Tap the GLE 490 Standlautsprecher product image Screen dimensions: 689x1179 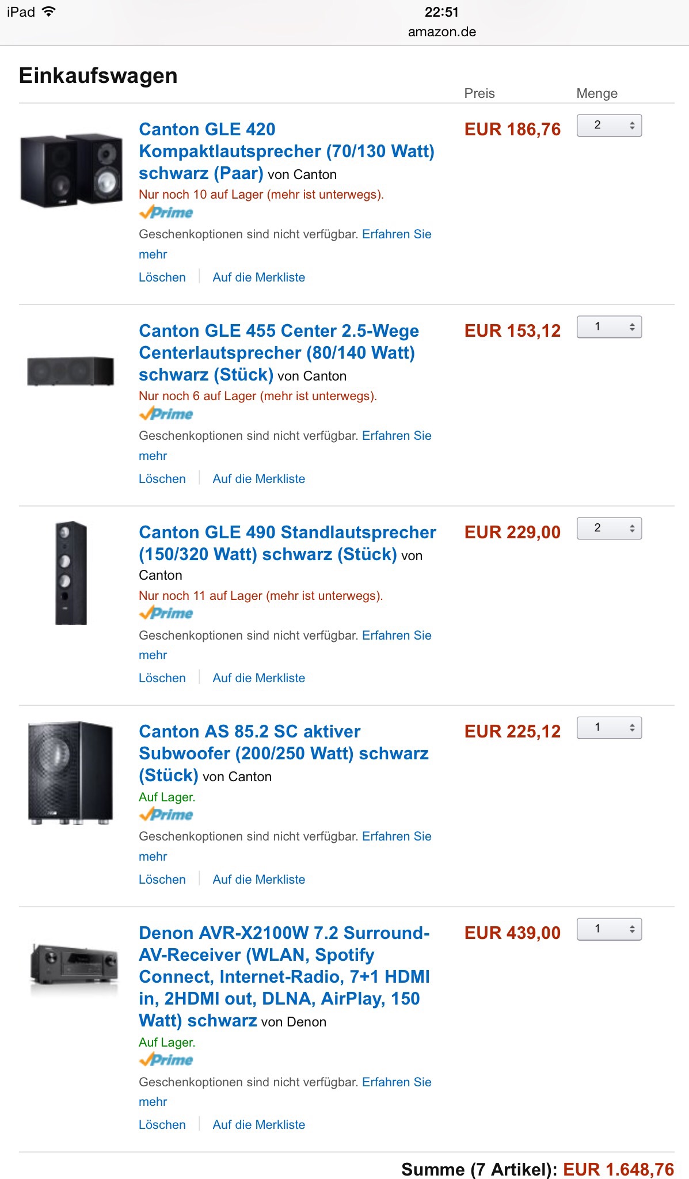tap(71, 573)
